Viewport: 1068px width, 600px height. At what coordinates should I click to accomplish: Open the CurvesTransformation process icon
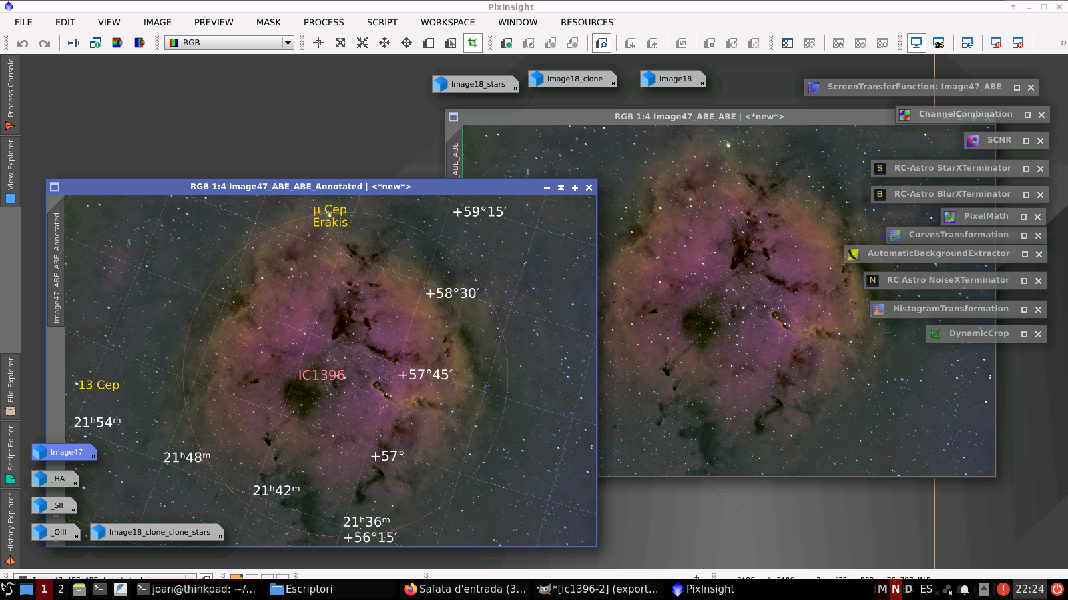coord(959,235)
